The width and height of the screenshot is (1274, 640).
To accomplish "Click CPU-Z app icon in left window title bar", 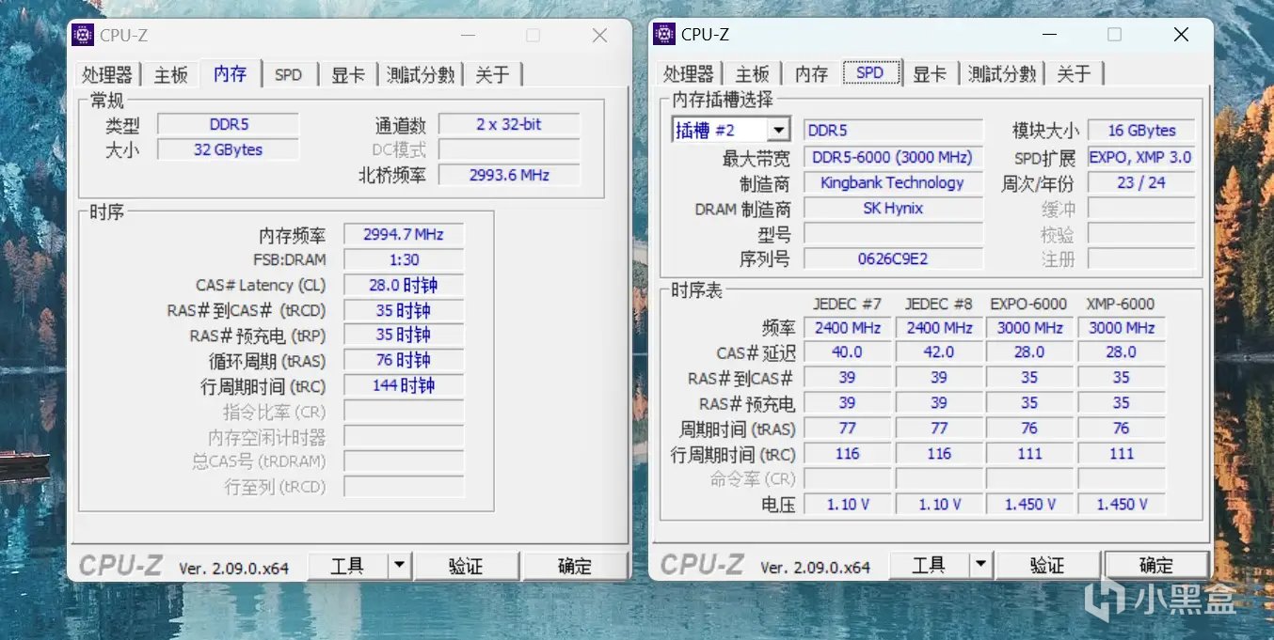I will (83, 36).
